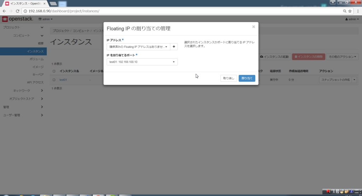
Task: Reload the page with refresh icon
Action: pyautogui.click(x=18, y=11)
